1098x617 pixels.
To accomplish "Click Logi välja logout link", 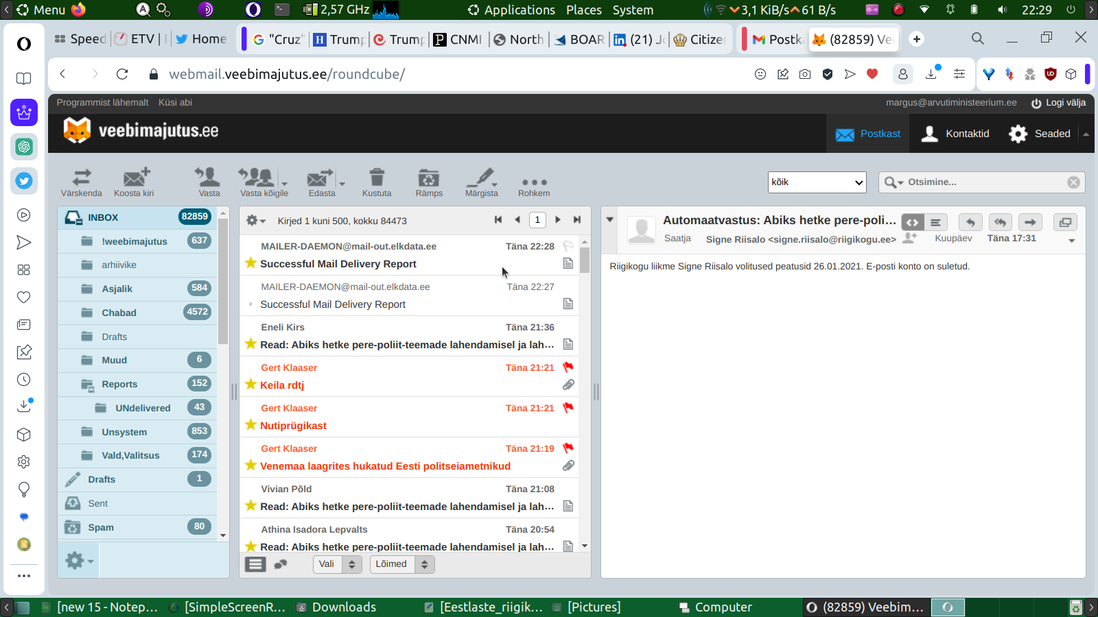I will [1058, 103].
